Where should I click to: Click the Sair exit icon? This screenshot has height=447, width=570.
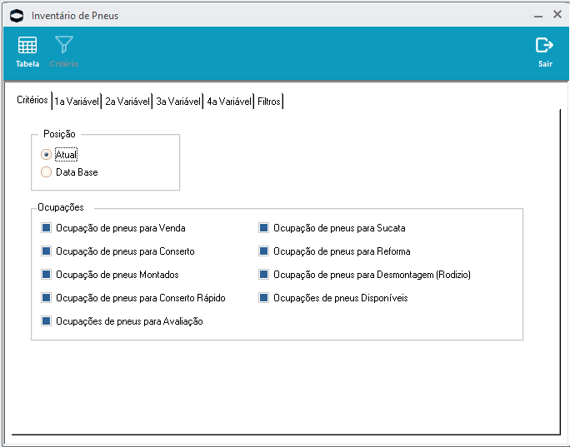[x=544, y=46]
